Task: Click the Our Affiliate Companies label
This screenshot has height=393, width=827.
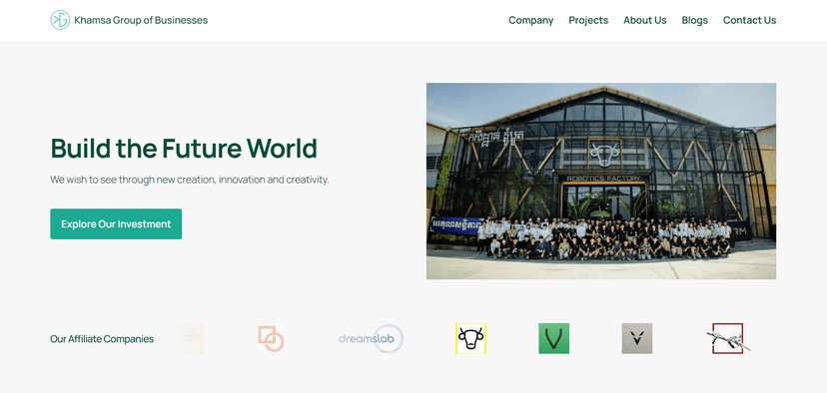Action: coord(102,339)
